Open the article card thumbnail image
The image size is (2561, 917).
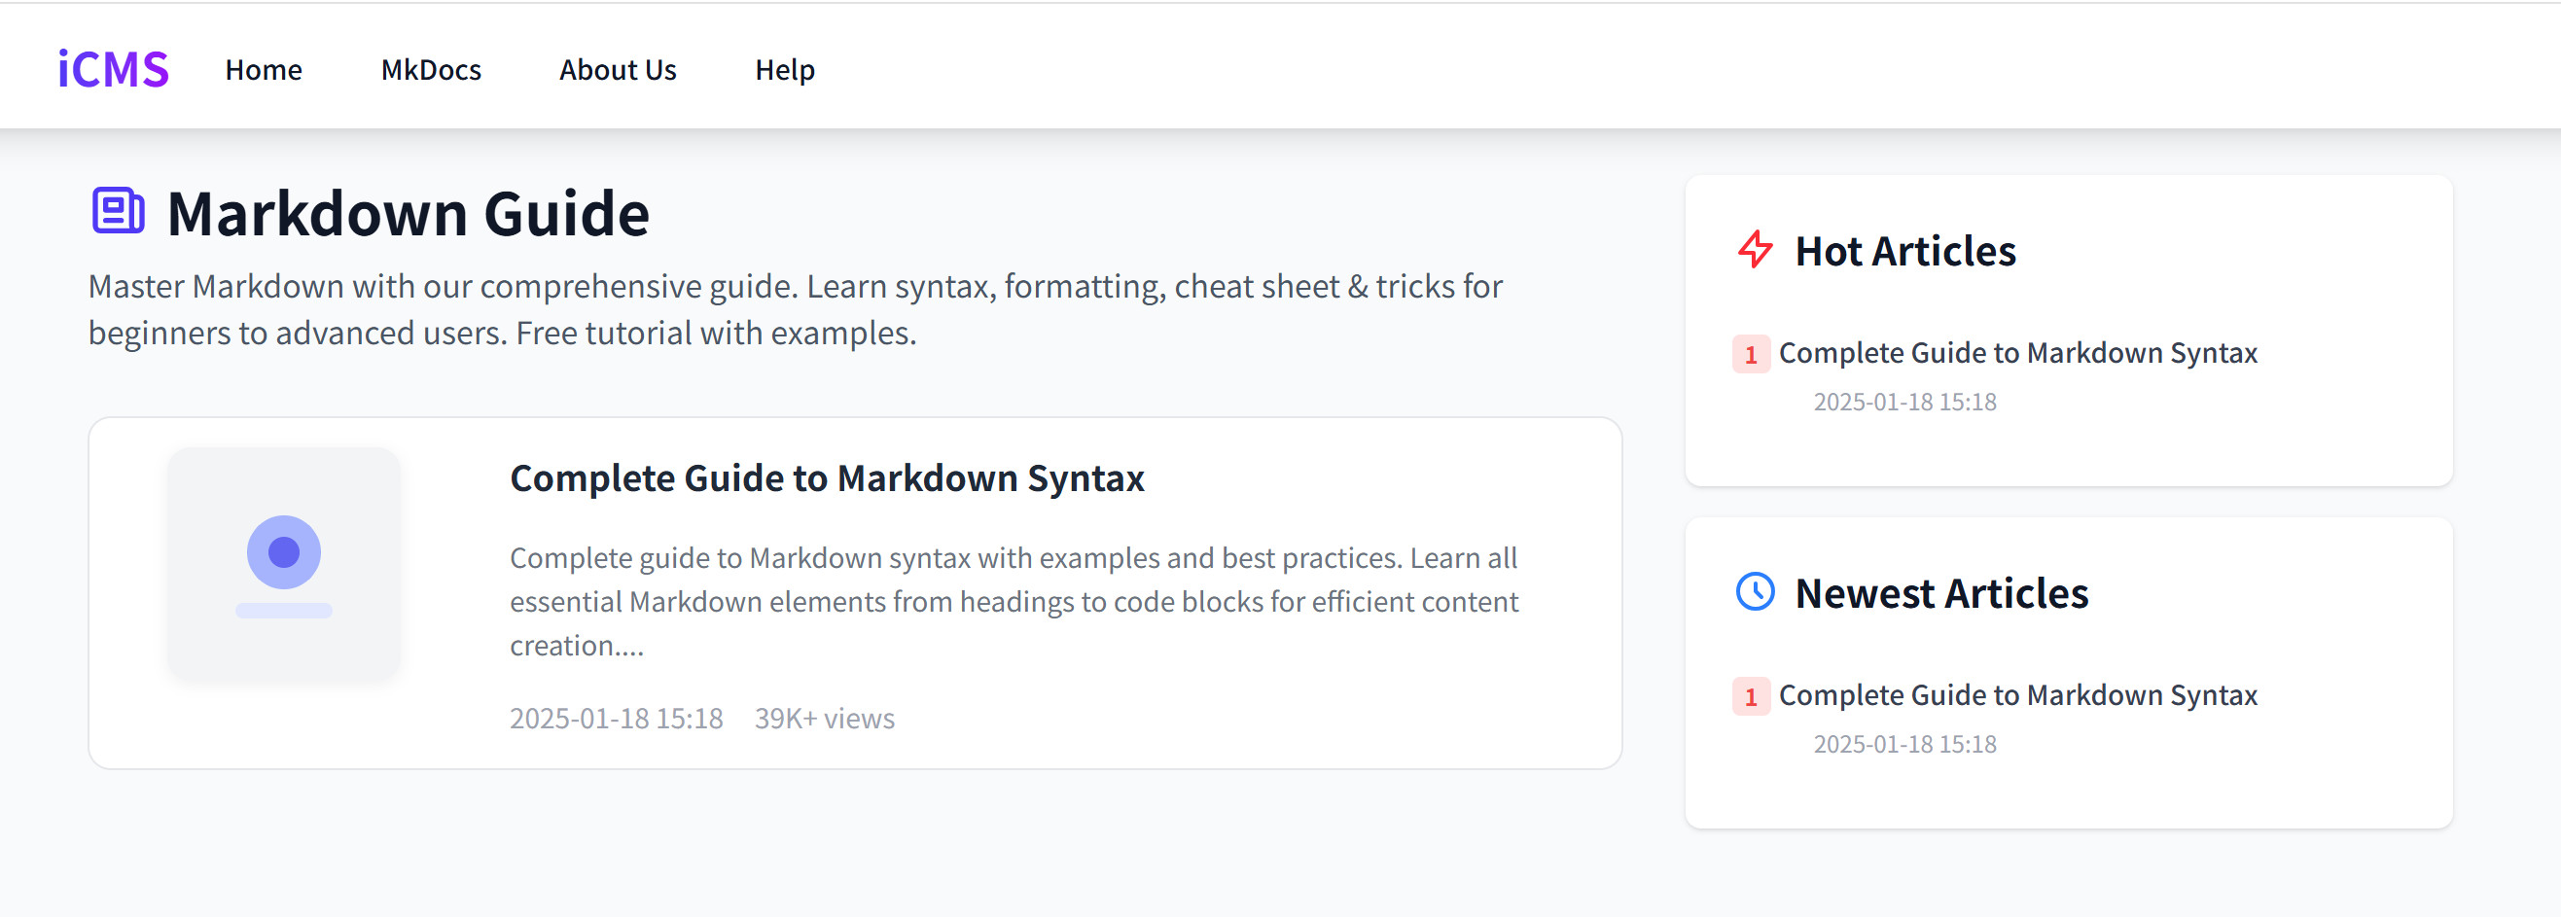tap(284, 563)
